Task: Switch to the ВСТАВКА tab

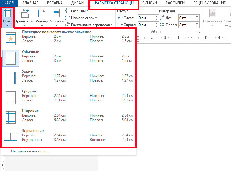Action: point(55,3)
